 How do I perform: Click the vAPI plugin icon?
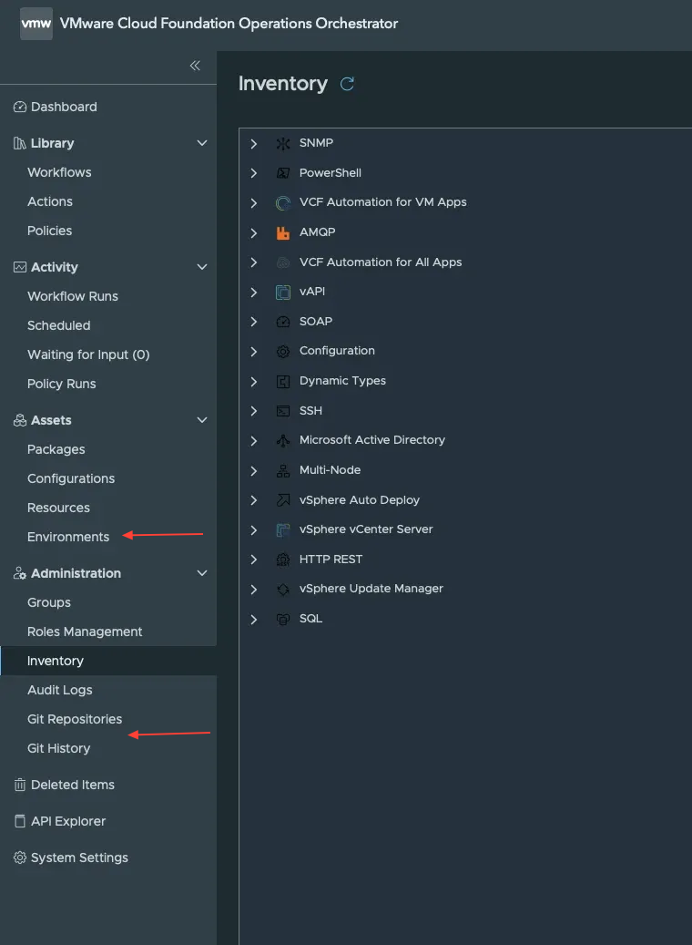point(282,293)
